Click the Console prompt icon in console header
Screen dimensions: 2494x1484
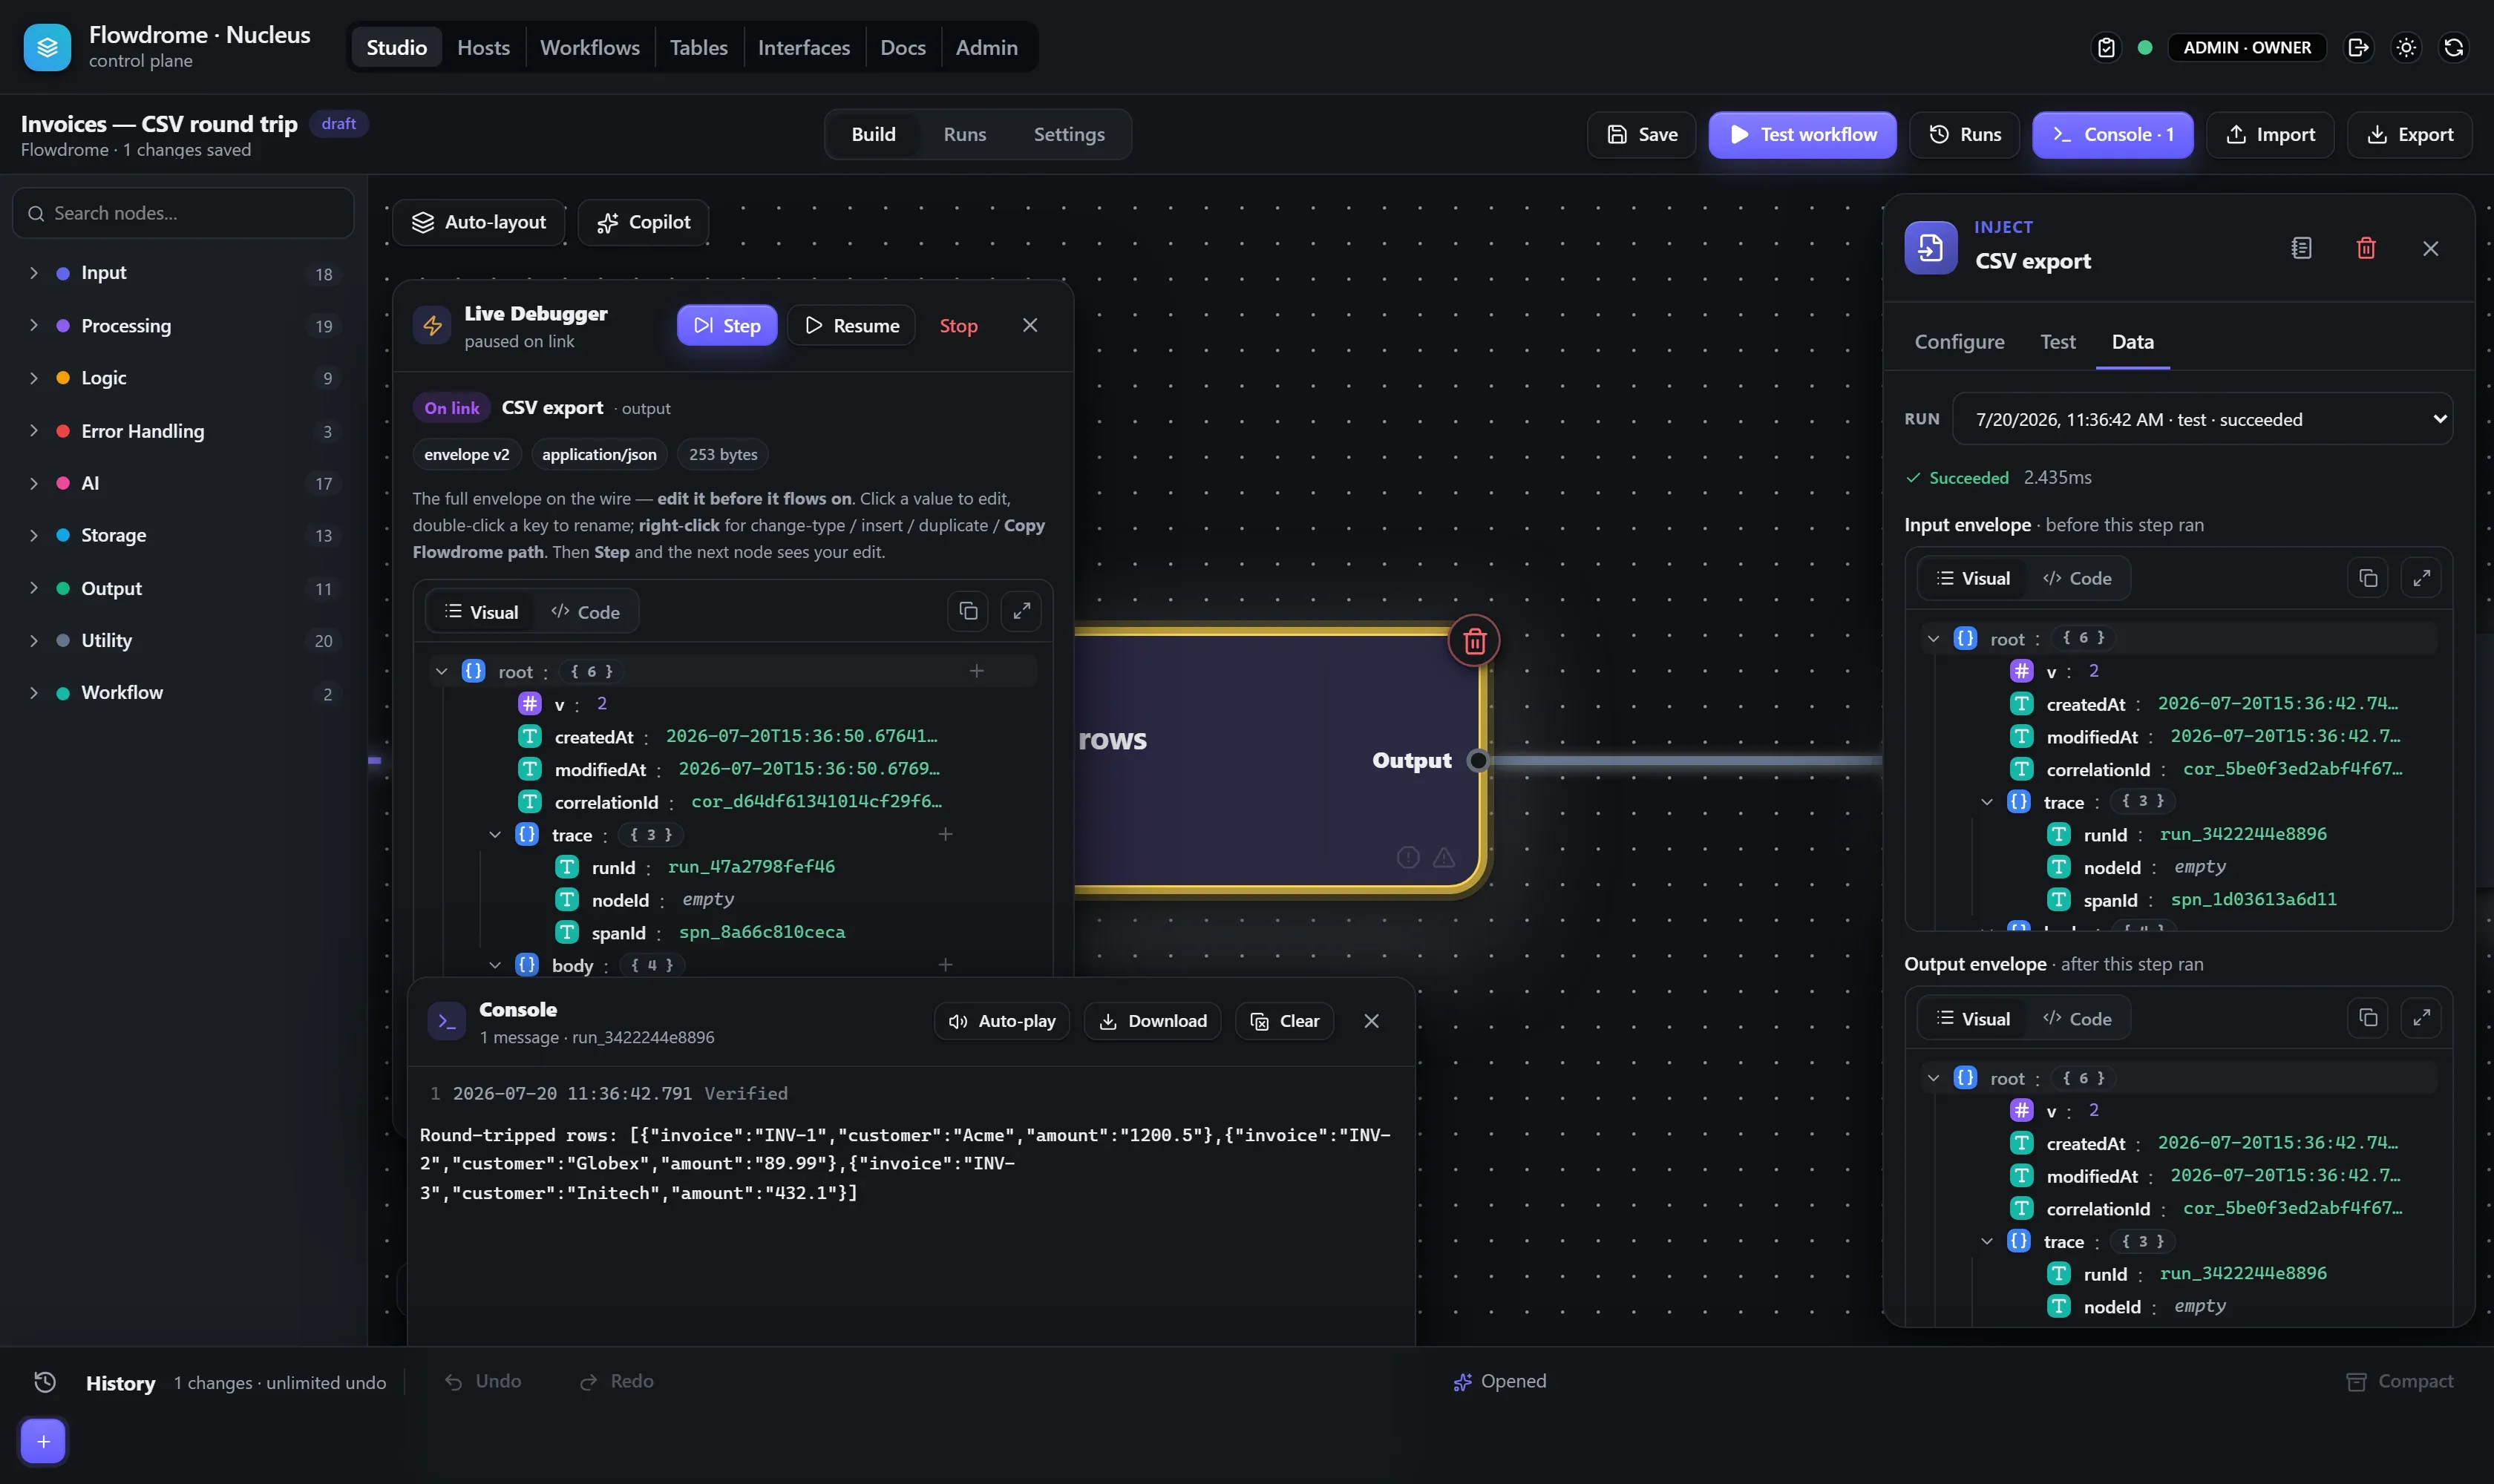click(446, 1021)
